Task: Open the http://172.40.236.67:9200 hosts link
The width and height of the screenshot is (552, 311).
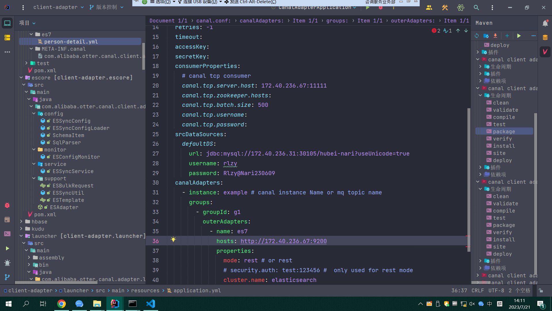Action: pyautogui.click(x=283, y=241)
